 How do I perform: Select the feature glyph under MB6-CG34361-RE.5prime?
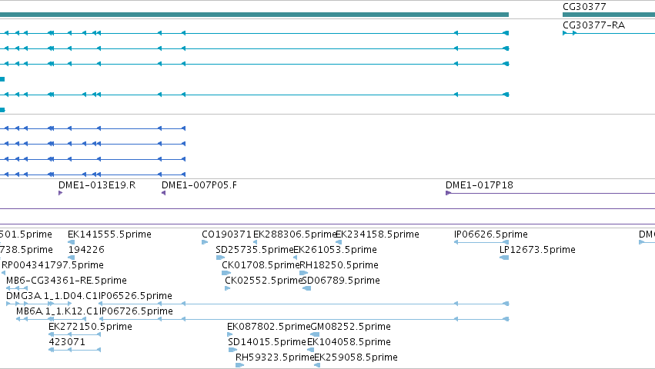tap(17, 288)
